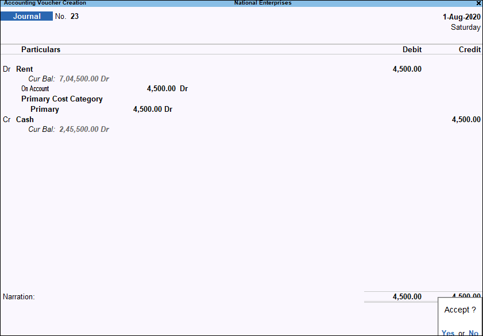This screenshot has width=483, height=336.
Task: Click the National Enterprises company title
Action: point(263,3)
